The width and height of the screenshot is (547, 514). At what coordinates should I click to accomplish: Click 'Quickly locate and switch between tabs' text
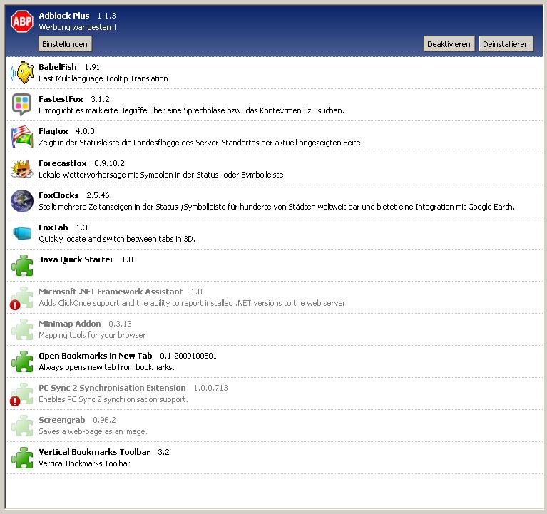[117, 239]
